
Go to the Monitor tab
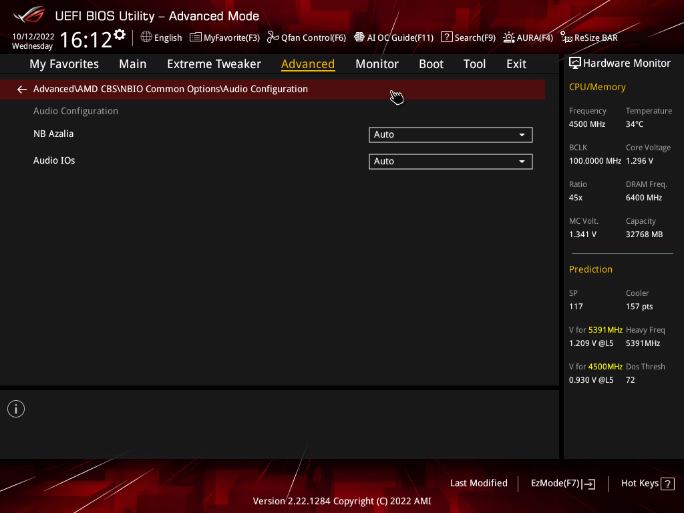(x=377, y=64)
